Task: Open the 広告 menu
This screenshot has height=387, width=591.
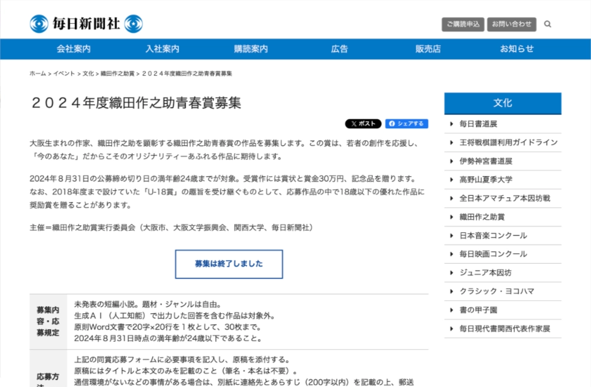Action: click(340, 49)
